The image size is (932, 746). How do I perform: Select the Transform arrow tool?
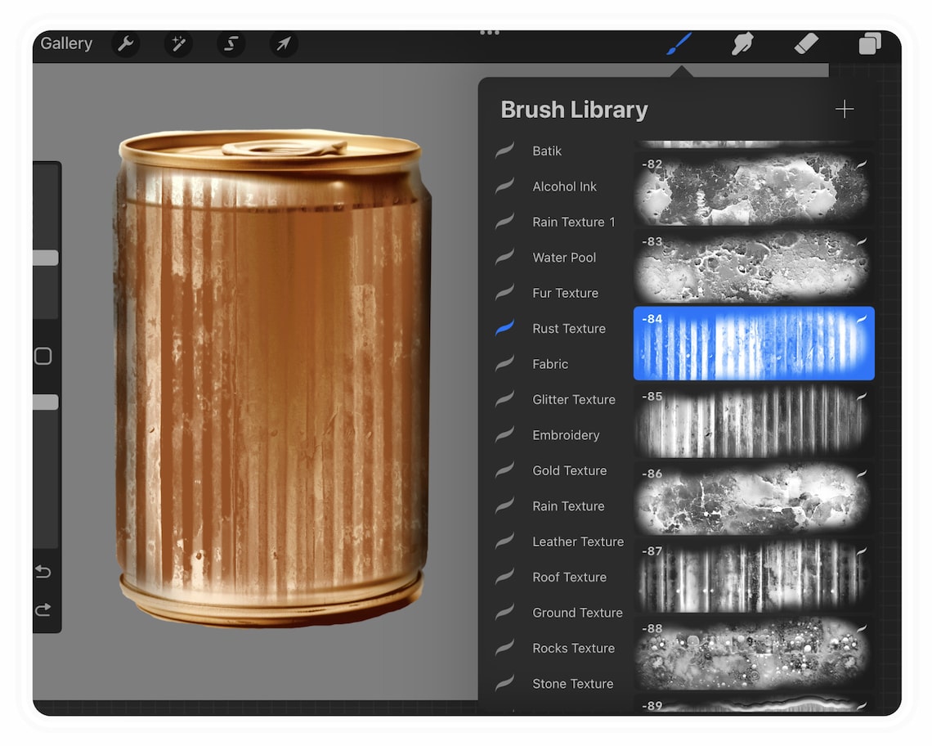(x=283, y=44)
